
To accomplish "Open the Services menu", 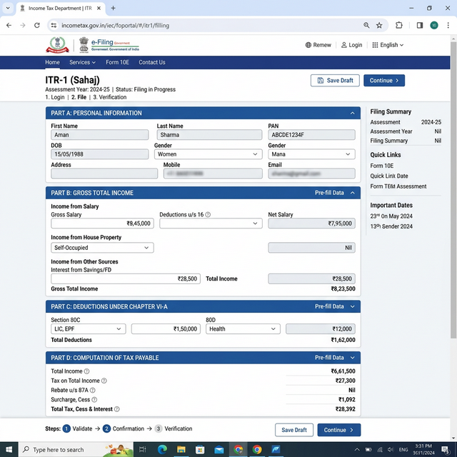I will pyautogui.click(x=83, y=62).
